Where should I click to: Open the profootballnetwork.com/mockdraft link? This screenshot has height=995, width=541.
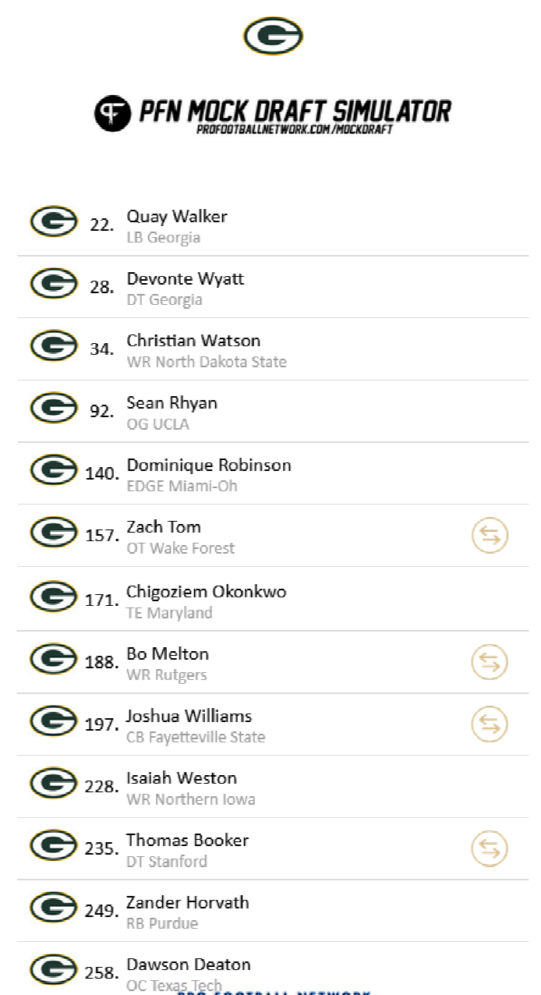294,129
